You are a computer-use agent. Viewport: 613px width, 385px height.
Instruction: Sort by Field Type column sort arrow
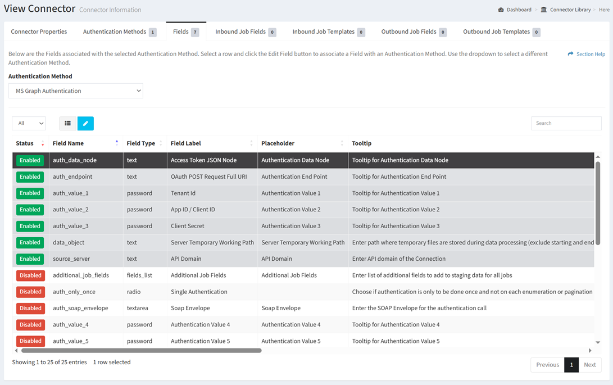pyautogui.click(x=161, y=143)
